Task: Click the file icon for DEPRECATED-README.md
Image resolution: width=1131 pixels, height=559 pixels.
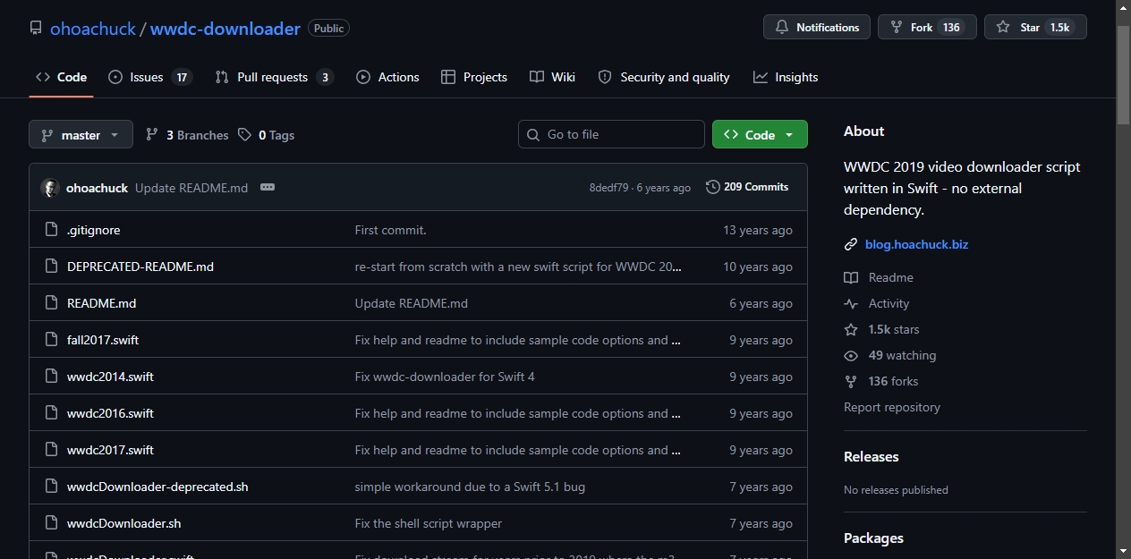Action: point(51,267)
